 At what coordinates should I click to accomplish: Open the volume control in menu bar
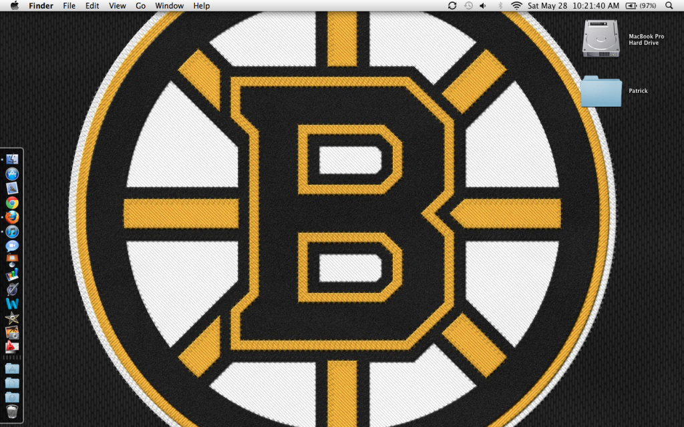tap(483, 5)
